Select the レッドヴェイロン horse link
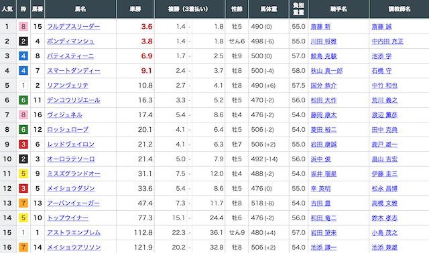 (x=70, y=145)
